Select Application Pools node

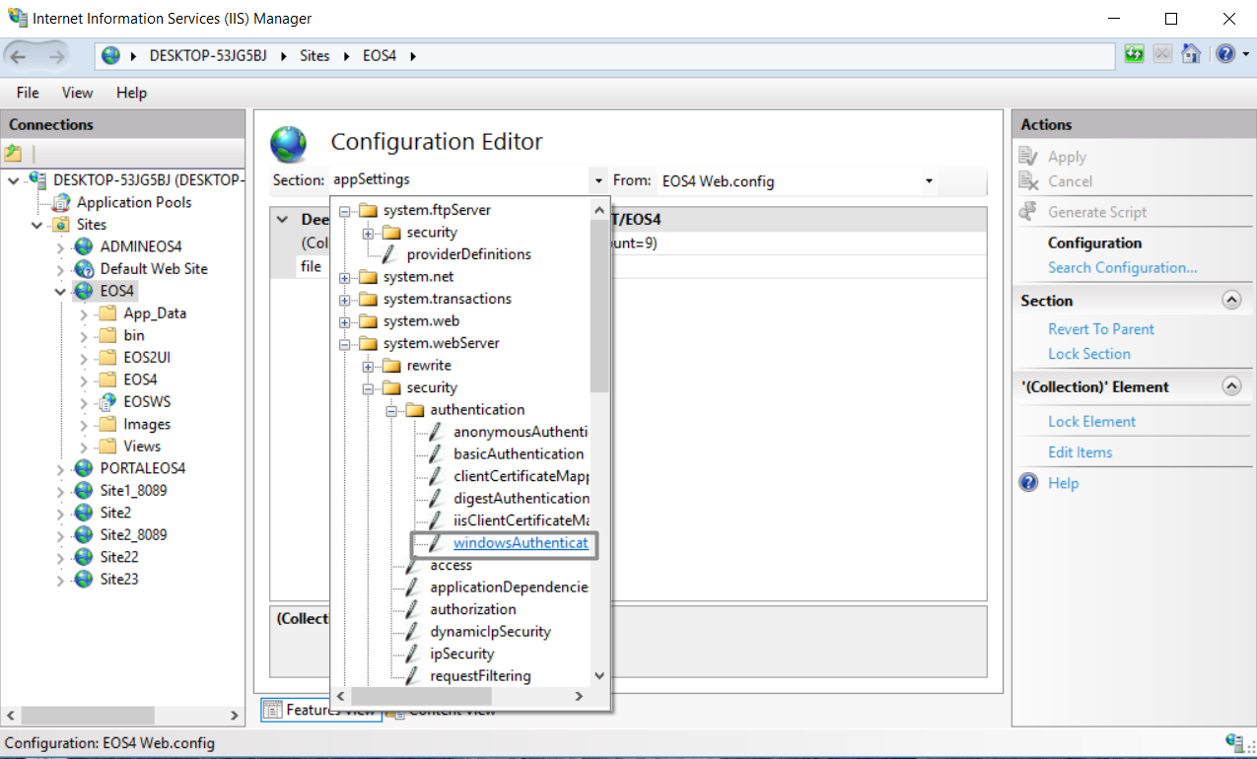134,202
